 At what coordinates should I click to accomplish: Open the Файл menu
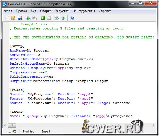pyautogui.click(x=8, y=11)
